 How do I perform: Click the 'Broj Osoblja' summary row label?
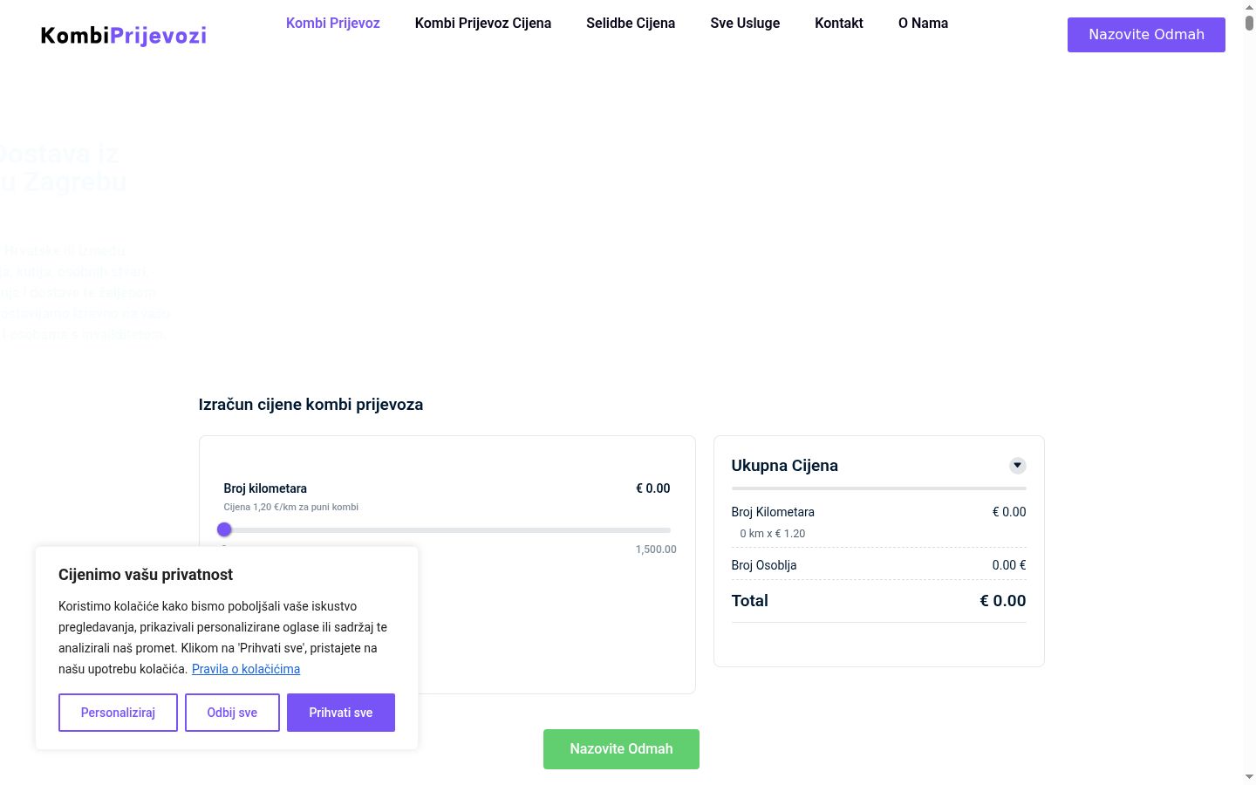[764, 565]
